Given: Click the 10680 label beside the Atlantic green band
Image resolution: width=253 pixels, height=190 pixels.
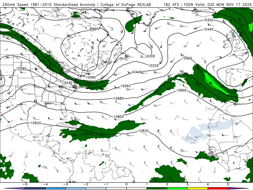Looking at the screenshot, I should (x=182, y=74).
